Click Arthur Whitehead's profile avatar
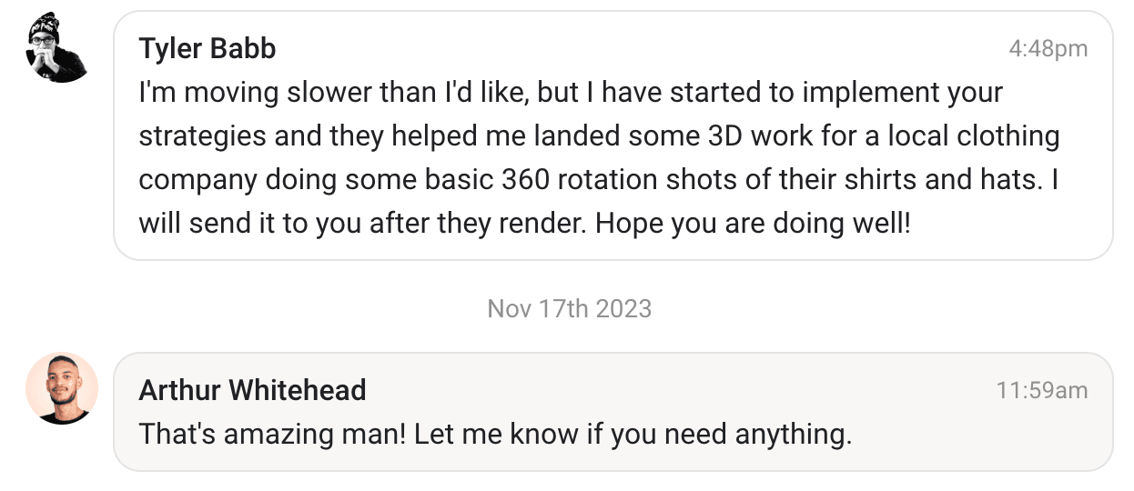The image size is (1134, 491). click(x=61, y=388)
